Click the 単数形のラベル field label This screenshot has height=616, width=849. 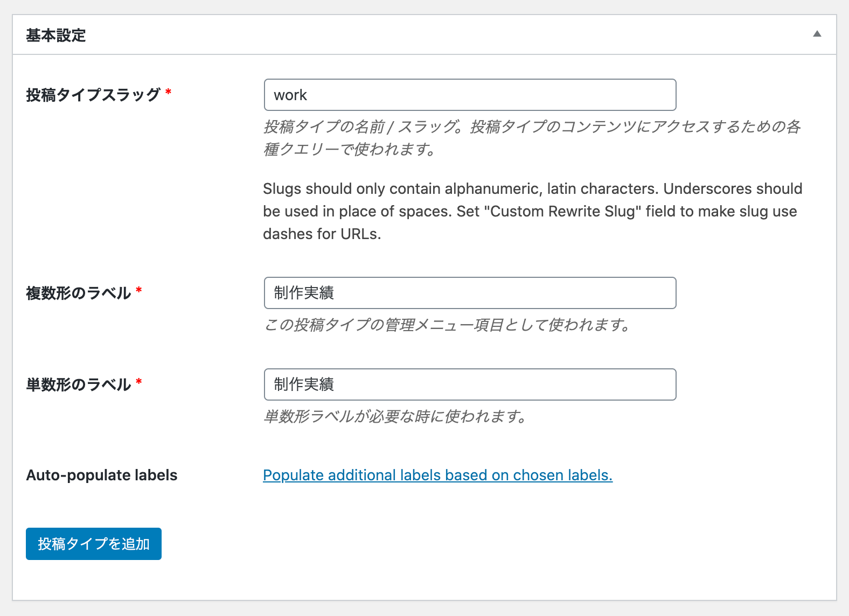[79, 384]
